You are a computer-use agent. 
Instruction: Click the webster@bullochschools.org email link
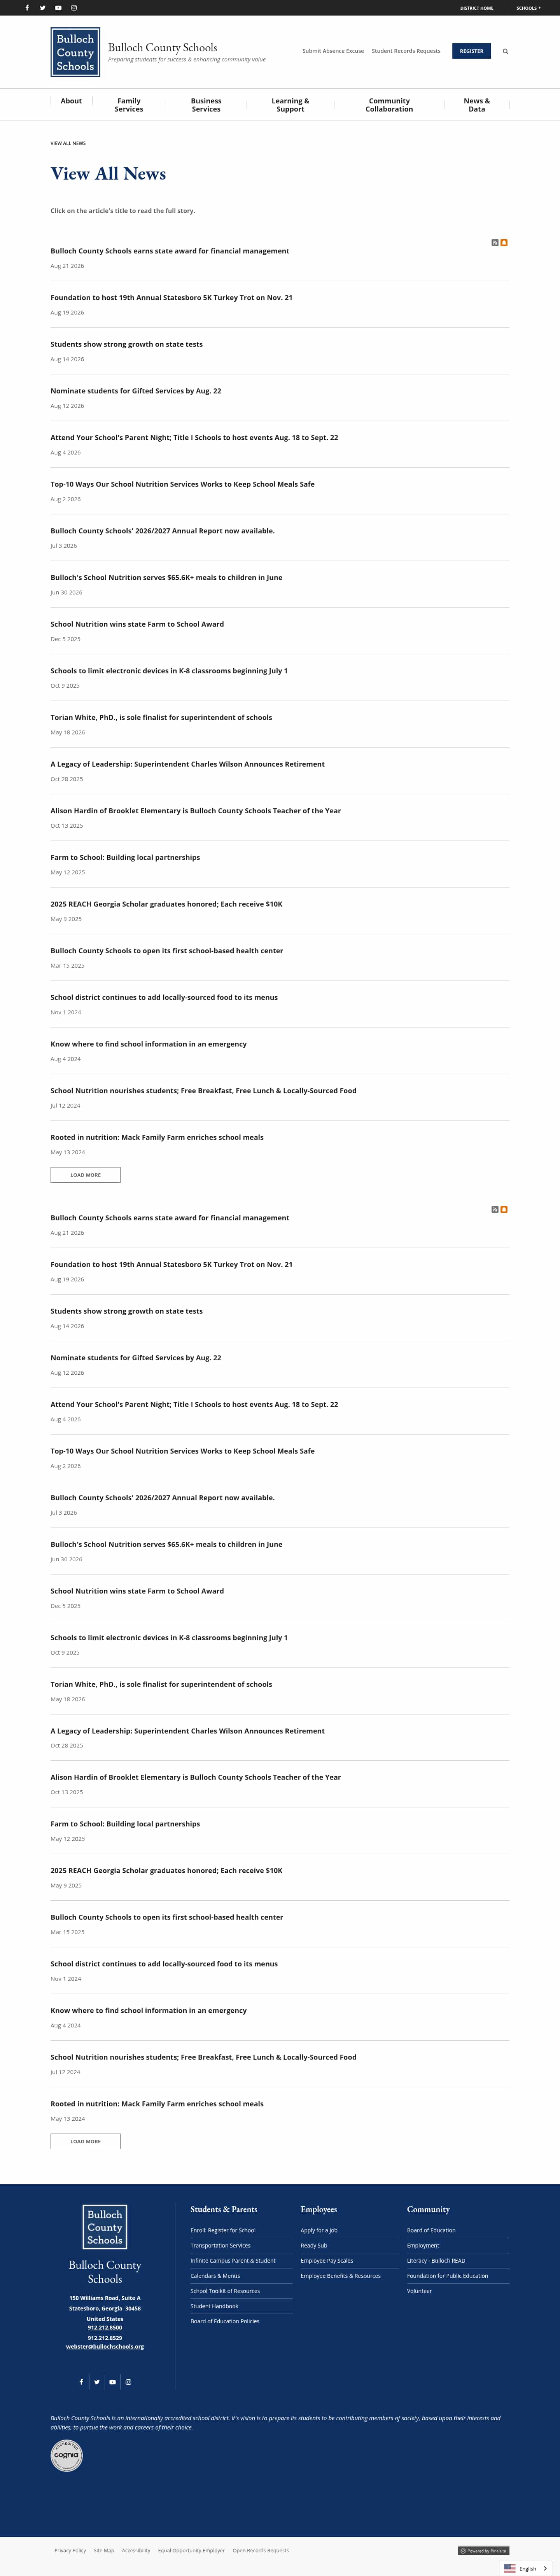pyautogui.click(x=105, y=2346)
